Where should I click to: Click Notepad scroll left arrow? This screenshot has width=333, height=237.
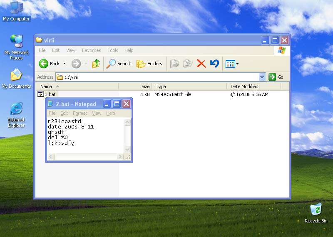[51, 157]
